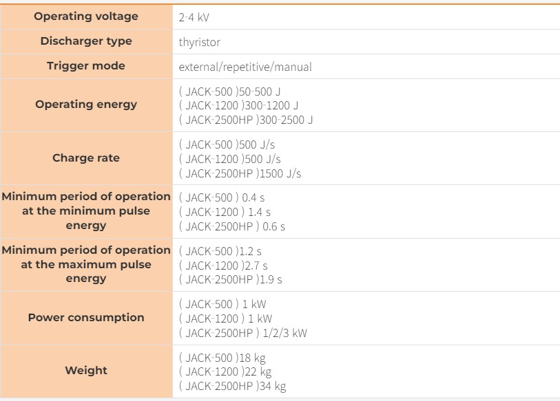This screenshot has height=401, width=560.
Task: Select the JACK-2500HP 1/2/3 kW entry
Action: coord(243,333)
